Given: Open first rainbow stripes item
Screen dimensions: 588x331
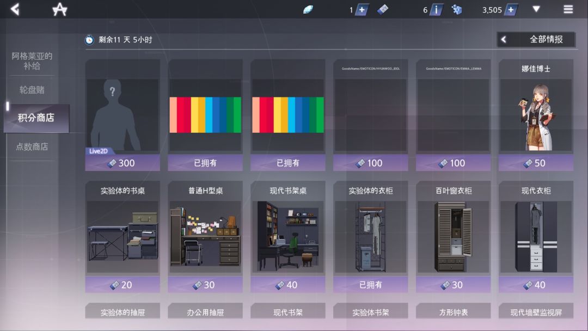Looking at the screenshot, I should pyautogui.click(x=205, y=115).
